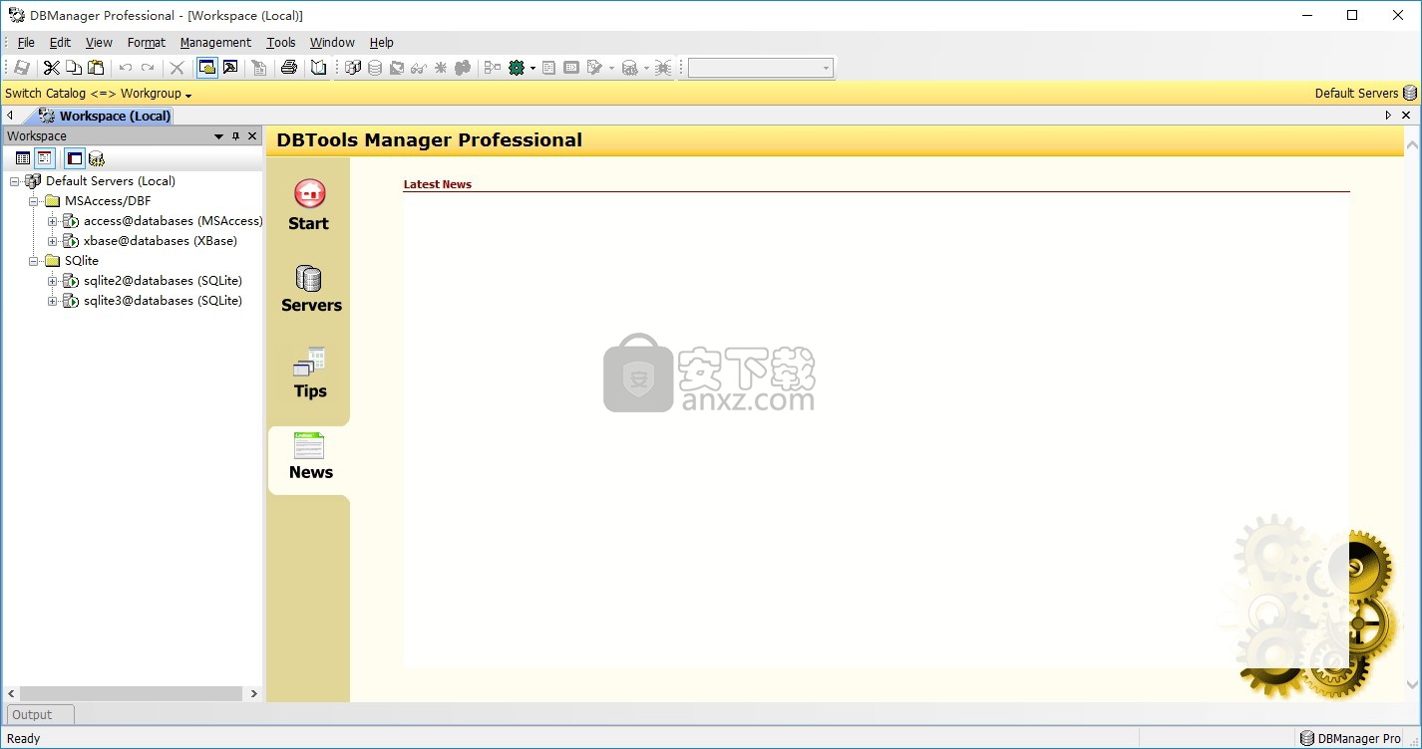The image size is (1422, 749).
Task: Click the workspace scroll right arrow
Action: click(253, 693)
